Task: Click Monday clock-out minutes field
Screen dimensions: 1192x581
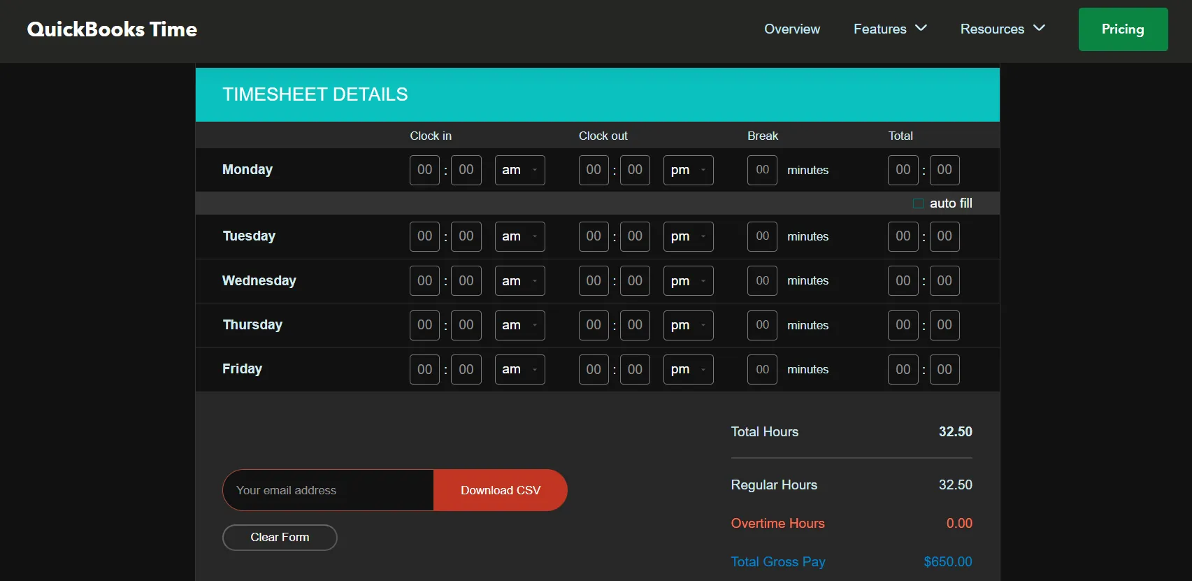Action: 635,170
